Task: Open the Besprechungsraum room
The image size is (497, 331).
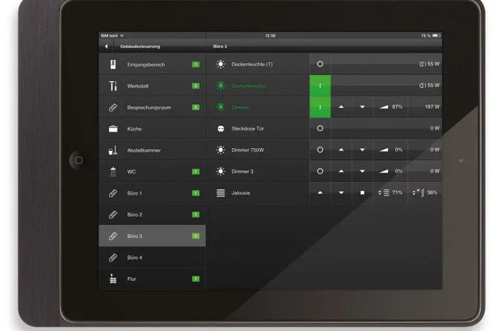Action: point(152,108)
